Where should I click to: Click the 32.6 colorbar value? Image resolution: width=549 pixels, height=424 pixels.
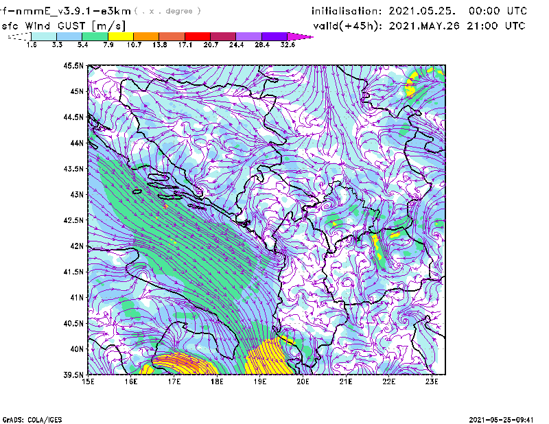pos(288,45)
